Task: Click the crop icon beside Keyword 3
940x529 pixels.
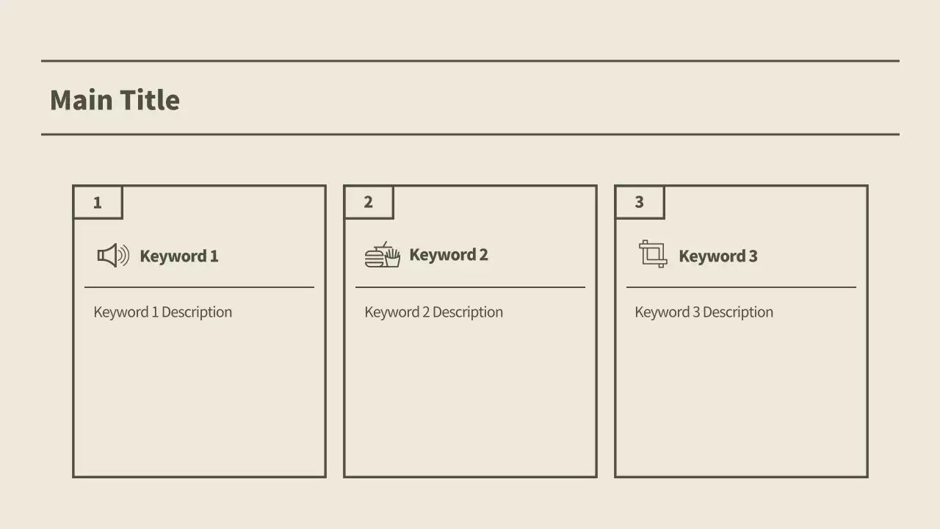Action: (x=653, y=254)
